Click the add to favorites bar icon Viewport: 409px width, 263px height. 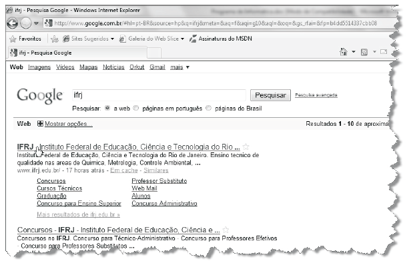tap(55, 39)
